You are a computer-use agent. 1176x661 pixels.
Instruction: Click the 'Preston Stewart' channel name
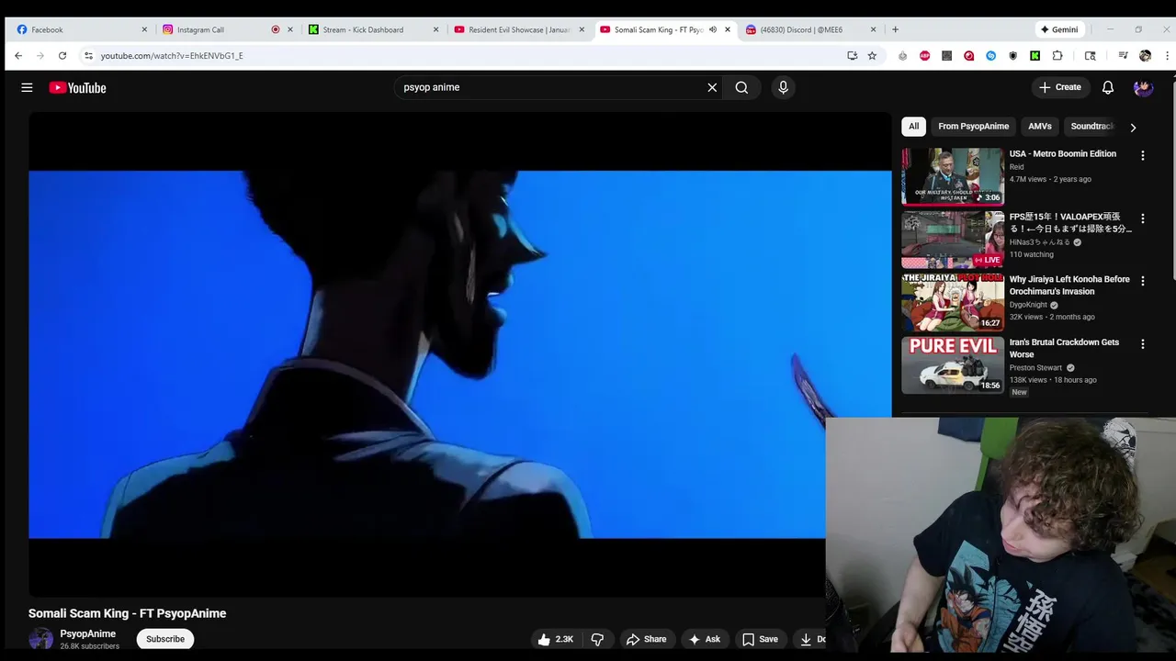1035,367
